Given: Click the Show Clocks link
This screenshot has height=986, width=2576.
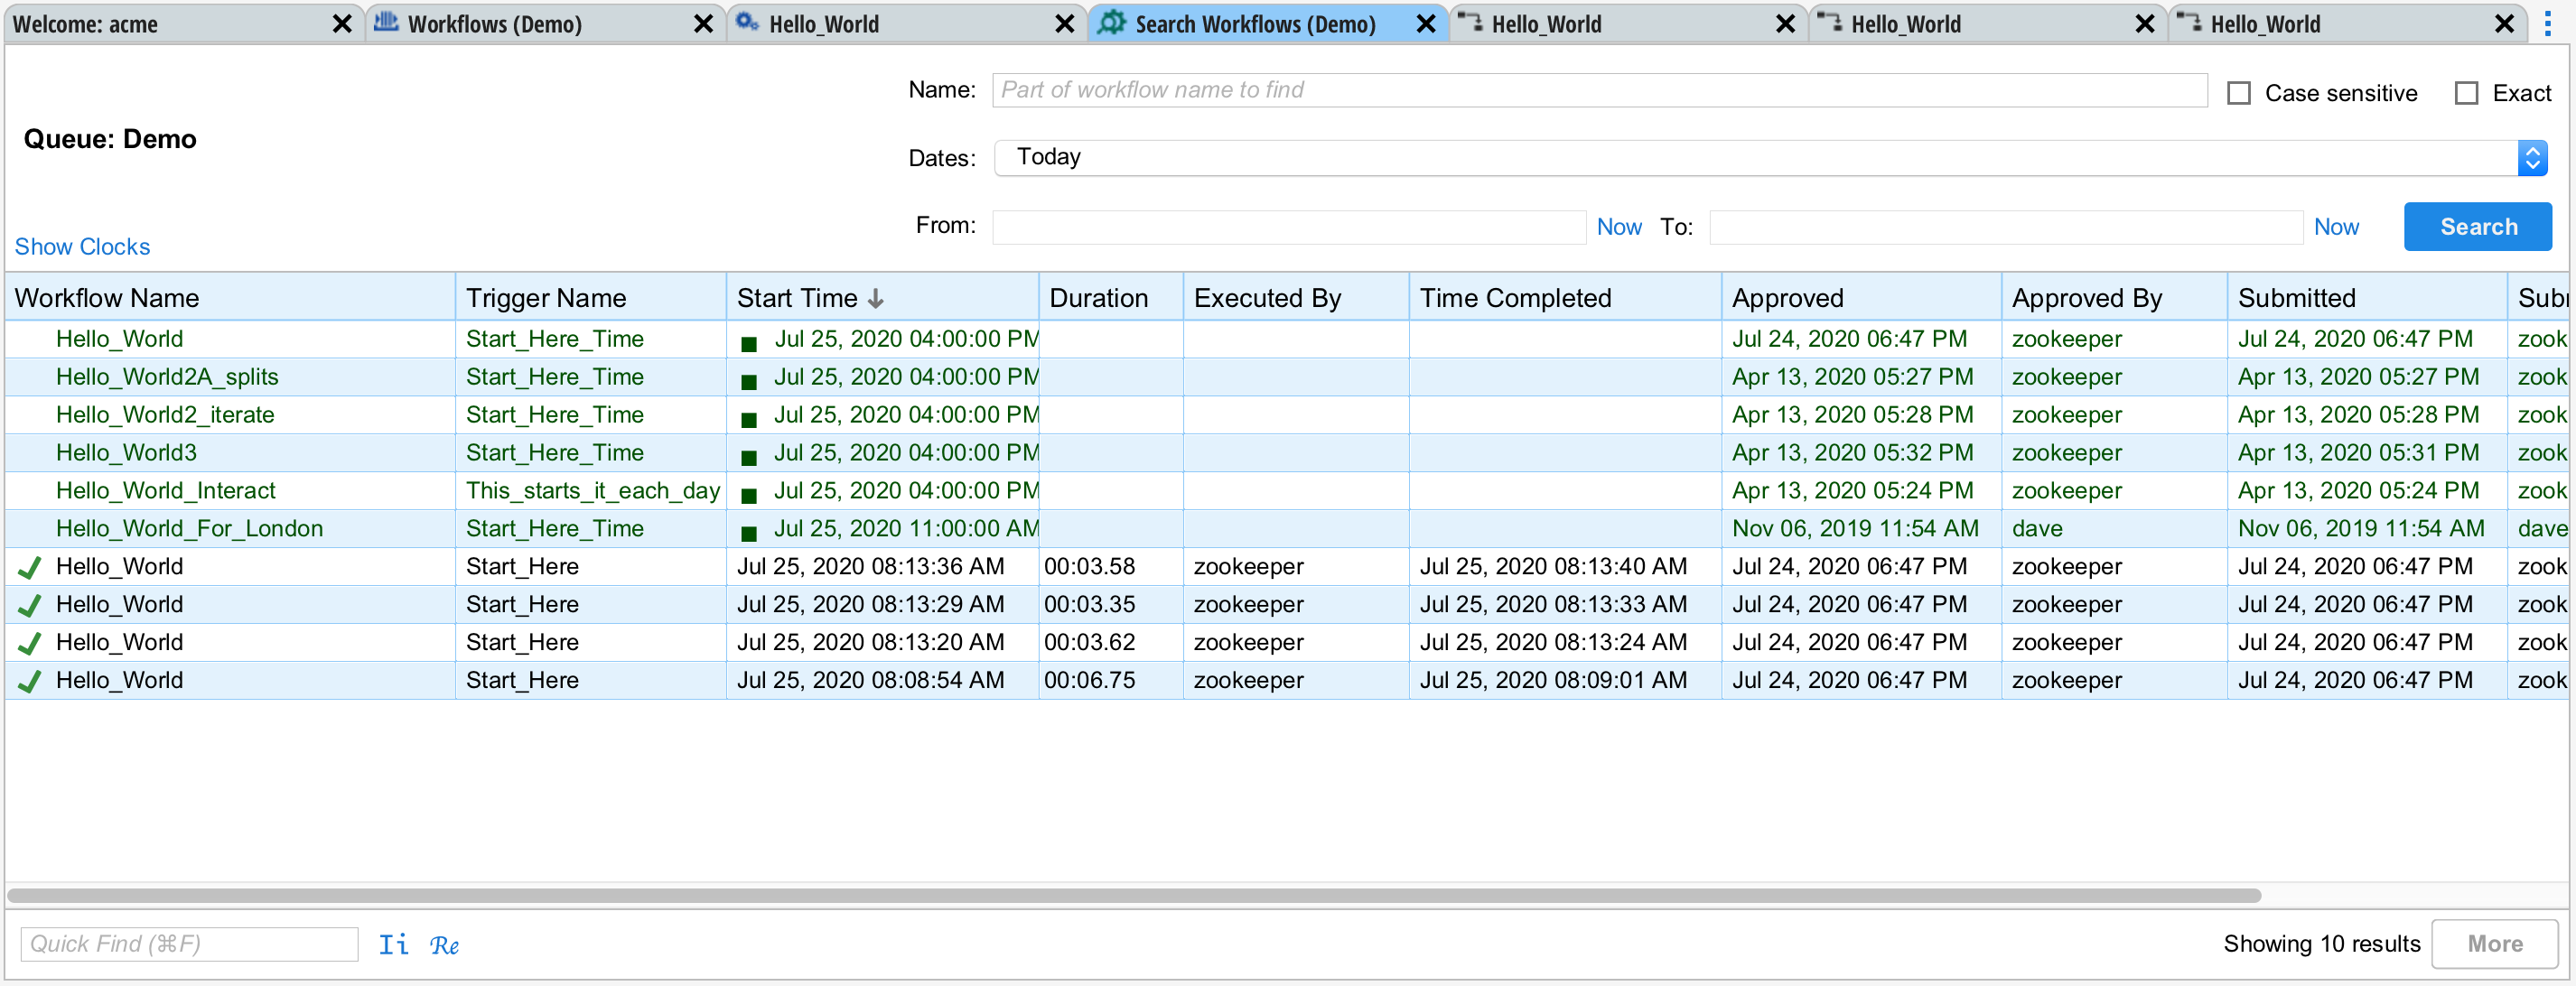Looking at the screenshot, I should pos(82,246).
